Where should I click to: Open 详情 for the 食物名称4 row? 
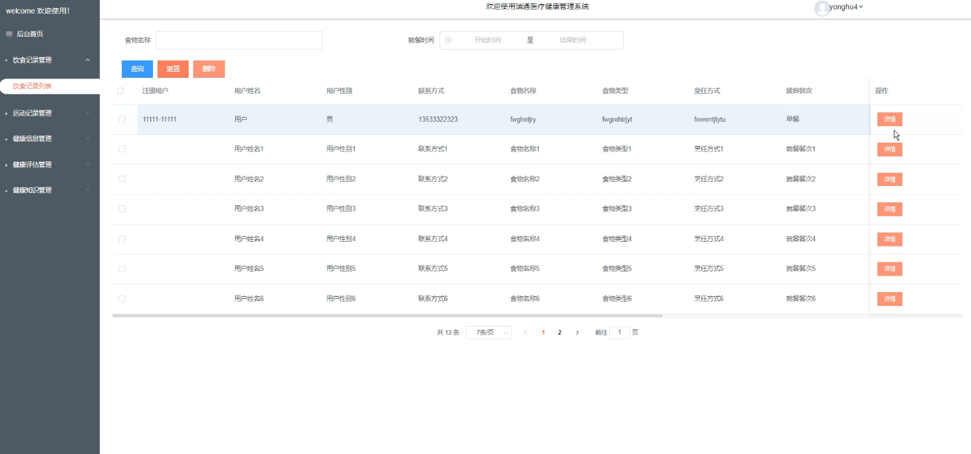tap(890, 239)
